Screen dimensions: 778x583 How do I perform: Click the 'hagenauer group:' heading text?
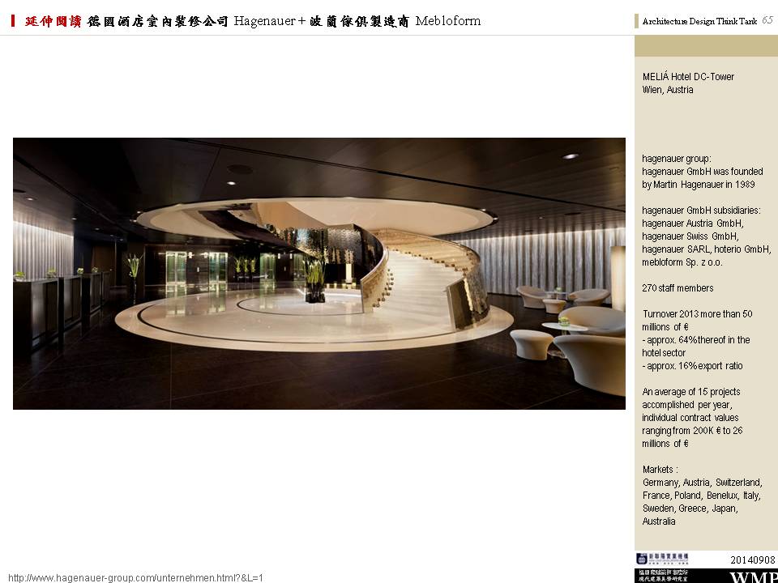point(677,159)
